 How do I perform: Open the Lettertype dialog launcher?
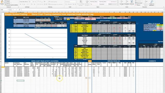[x=36, y=7]
